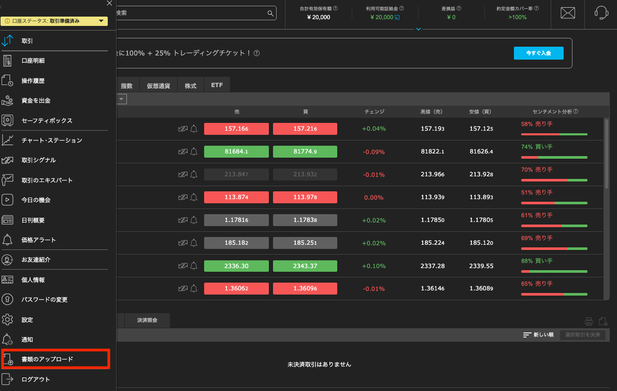Click the alert bell in the 157.166 row

pos(194,129)
